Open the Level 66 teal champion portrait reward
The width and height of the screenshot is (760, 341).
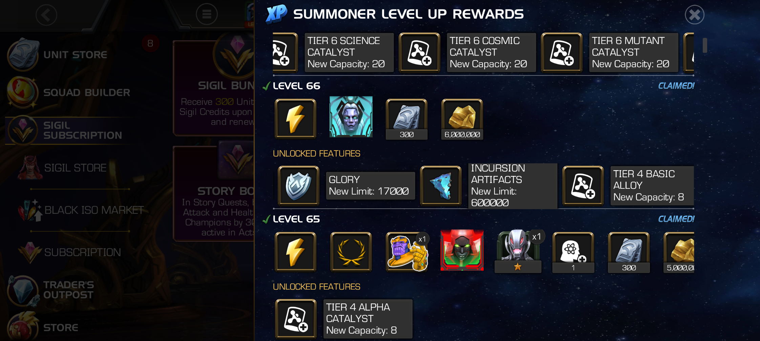[x=351, y=117]
